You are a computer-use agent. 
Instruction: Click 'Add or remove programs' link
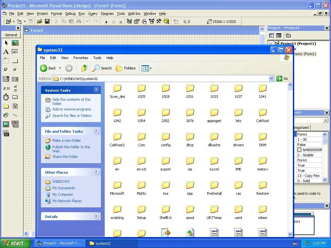pyautogui.click(x=71, y=109)
